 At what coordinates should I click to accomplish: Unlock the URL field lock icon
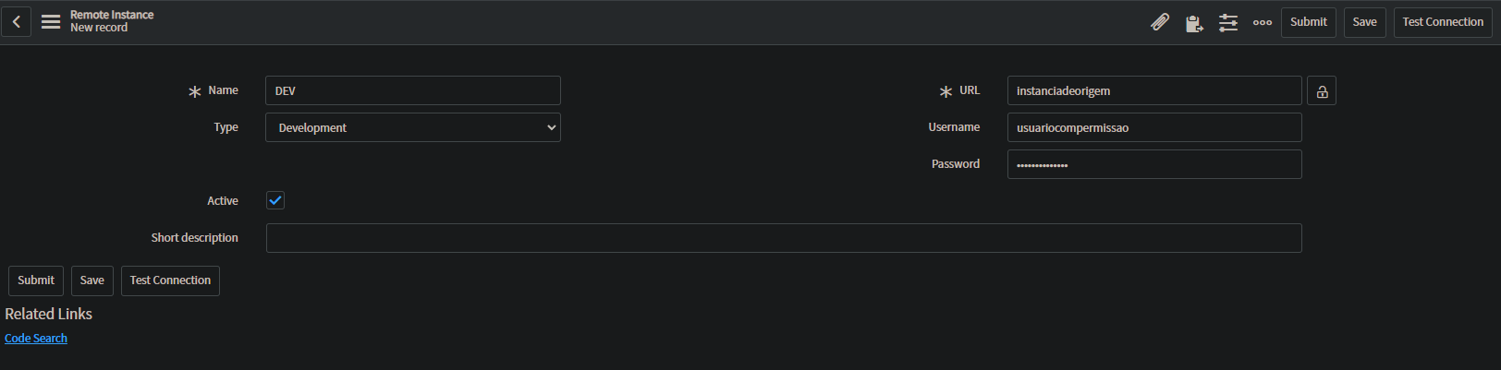1322,91
